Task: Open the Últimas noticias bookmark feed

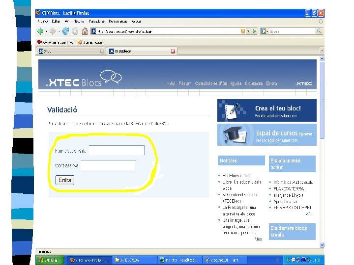Action: 90,42
